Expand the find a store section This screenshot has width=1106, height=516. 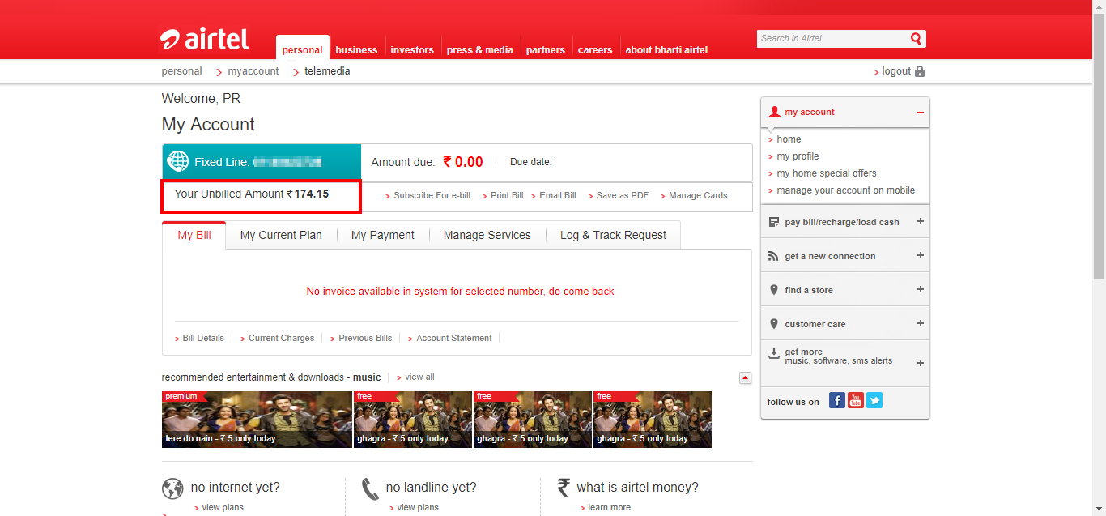click(920, 290)
